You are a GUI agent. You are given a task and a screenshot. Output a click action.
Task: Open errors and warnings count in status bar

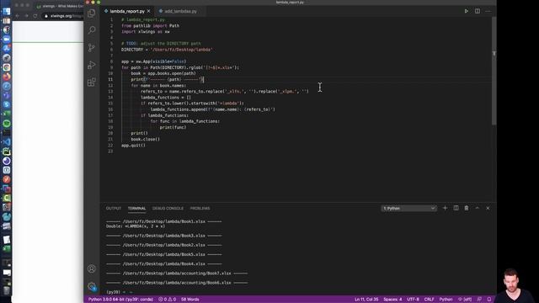pos(168,300)
